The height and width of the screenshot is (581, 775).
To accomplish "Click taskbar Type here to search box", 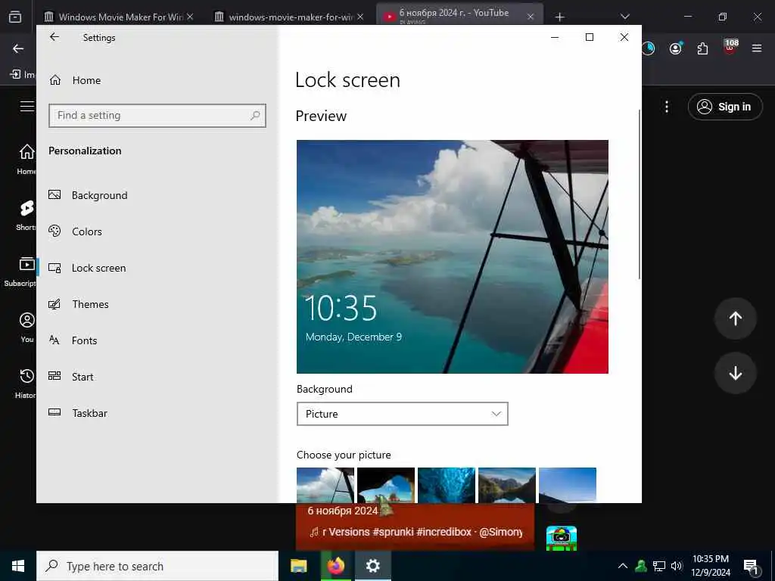I will tap(157, 566).
